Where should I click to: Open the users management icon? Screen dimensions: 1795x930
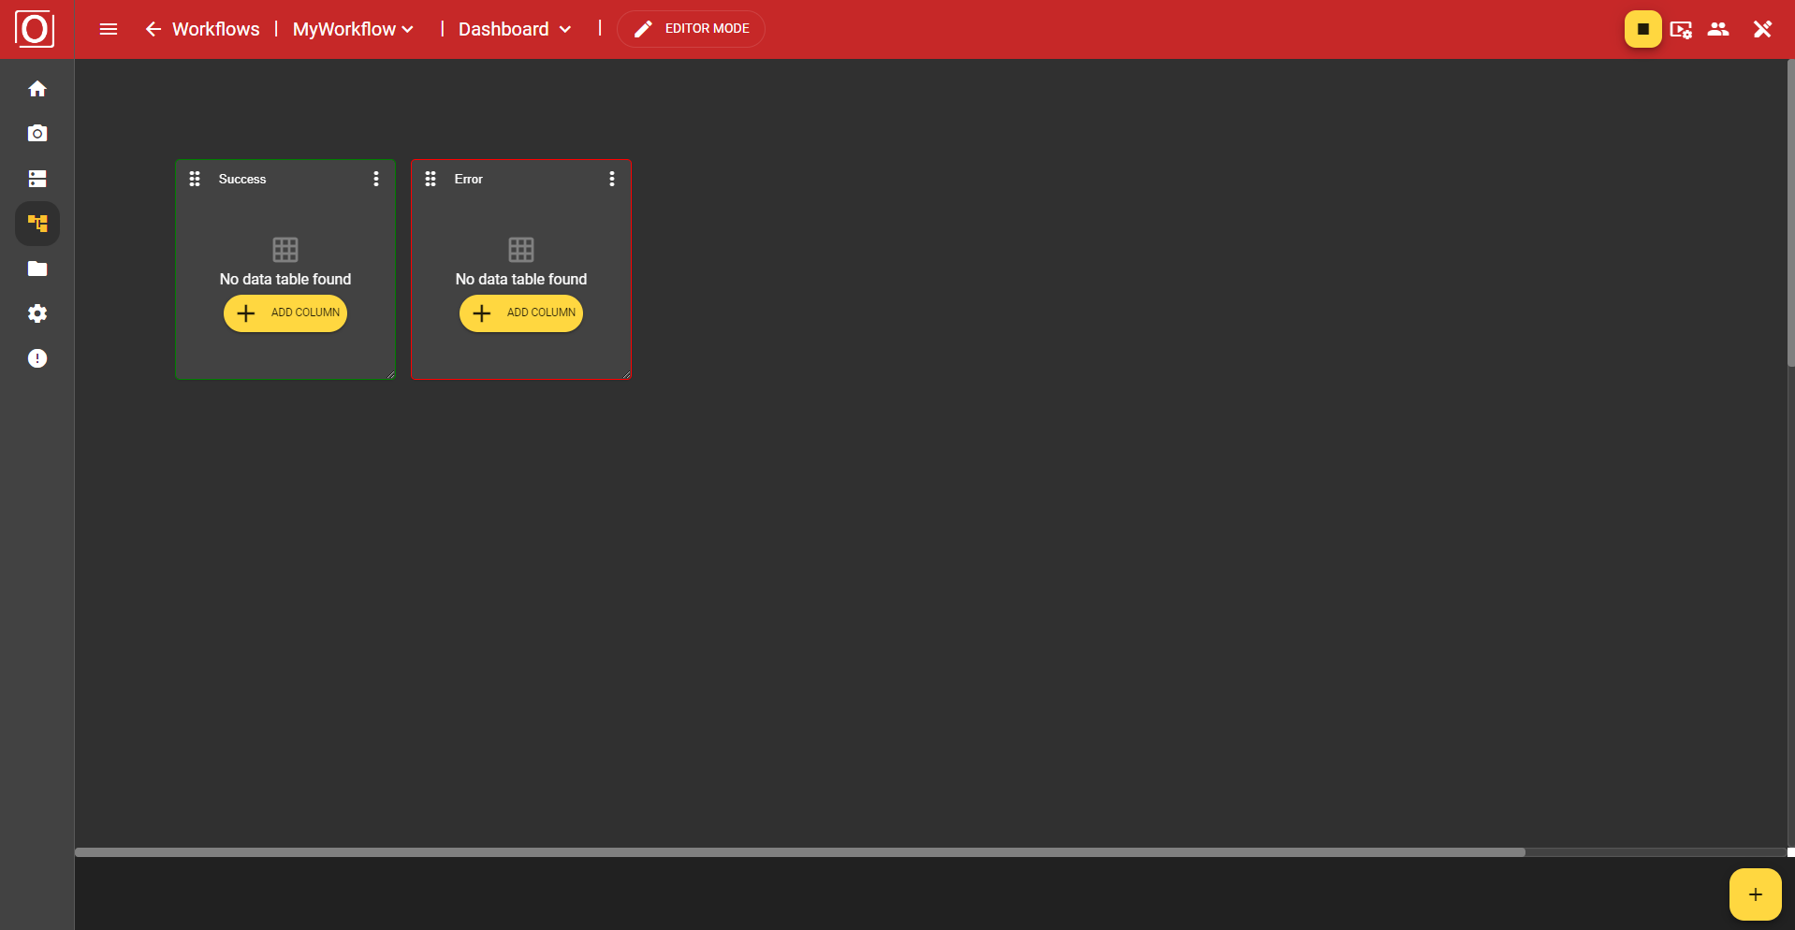1719,29
